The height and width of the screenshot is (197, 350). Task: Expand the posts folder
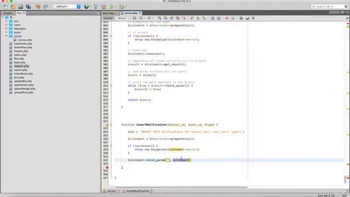[x=6, y=32]
